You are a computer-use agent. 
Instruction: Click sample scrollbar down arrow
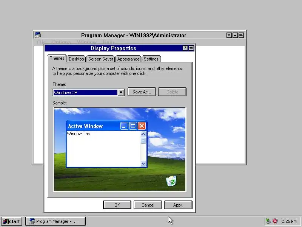[x=143, y=163]
